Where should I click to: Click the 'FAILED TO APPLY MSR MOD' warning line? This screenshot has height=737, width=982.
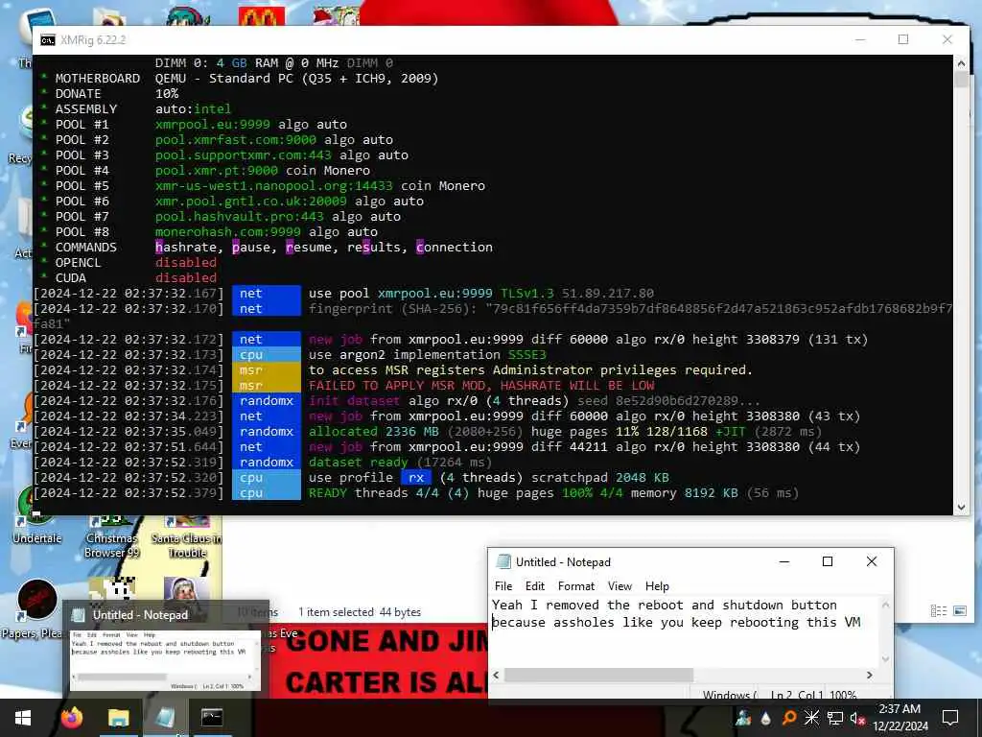481,386
